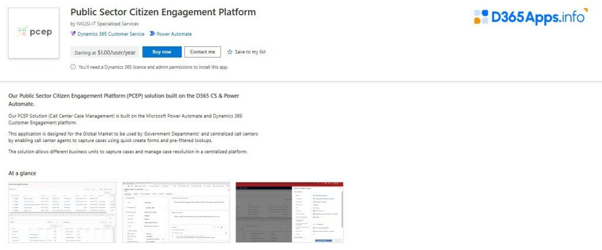Open the second case form screenshot thumbnail
Image resolution: width=602 pixels, height=250 pixels.
pyautogui.click(x=176, y=212)
